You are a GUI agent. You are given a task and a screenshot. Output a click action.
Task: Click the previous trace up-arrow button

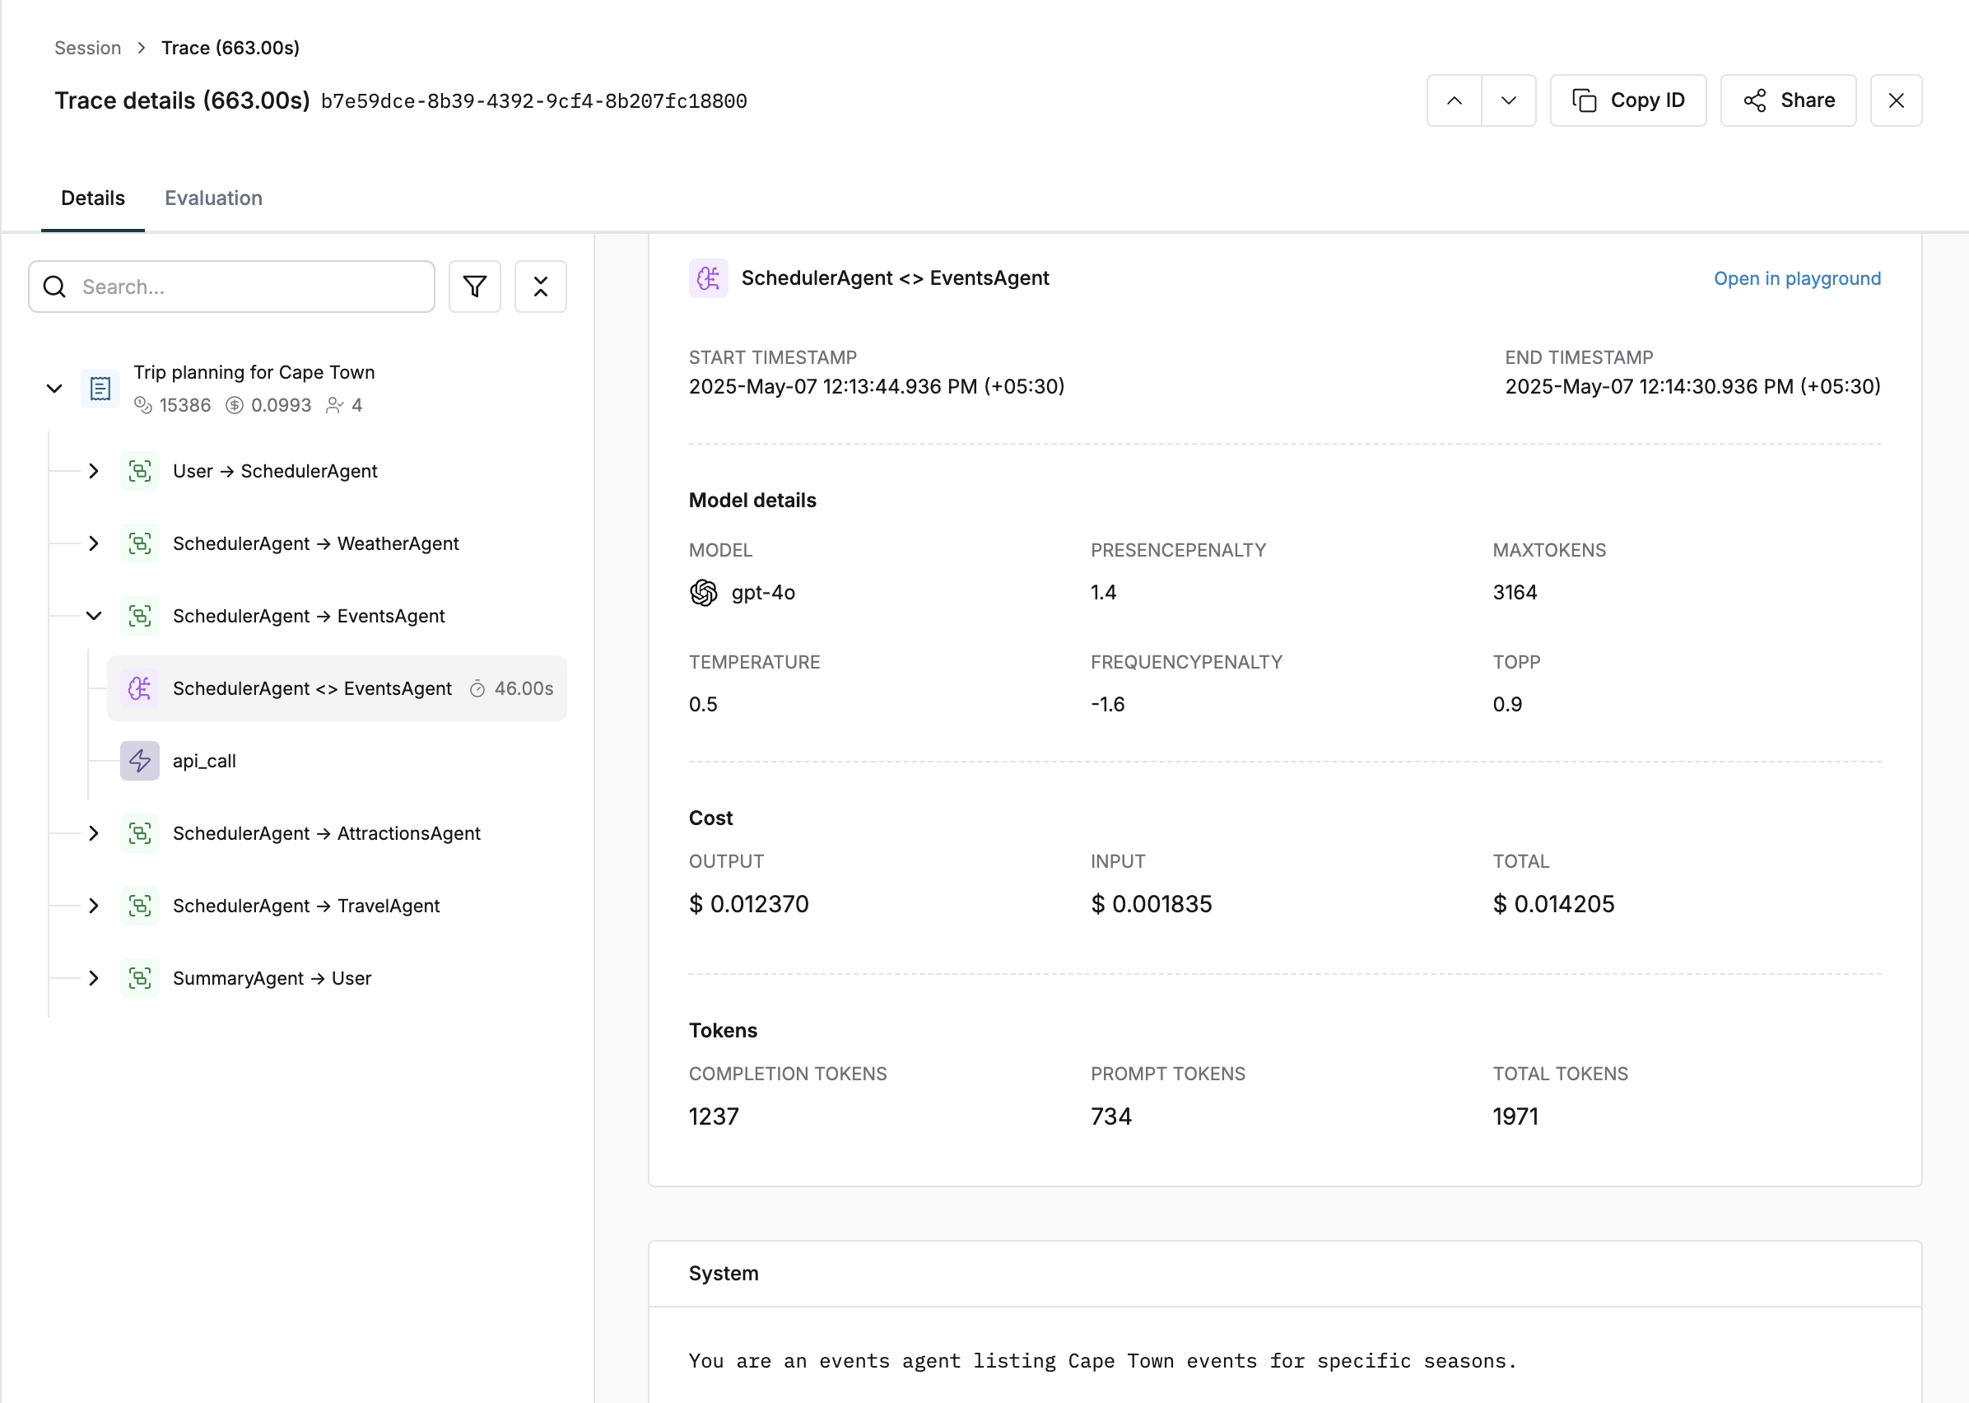pos(1454,100)
